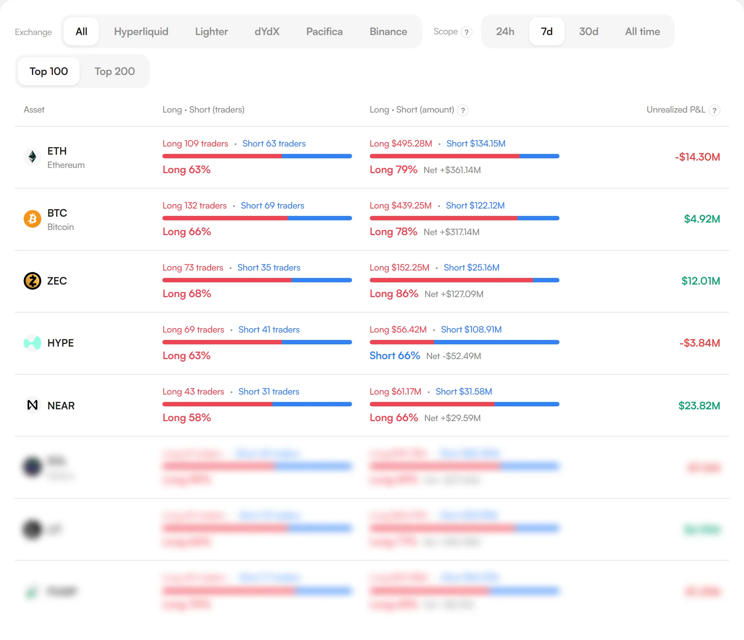Switch to Top 100 traders
The width and height of the screenshot is (744, 640).
click(49, 71)
